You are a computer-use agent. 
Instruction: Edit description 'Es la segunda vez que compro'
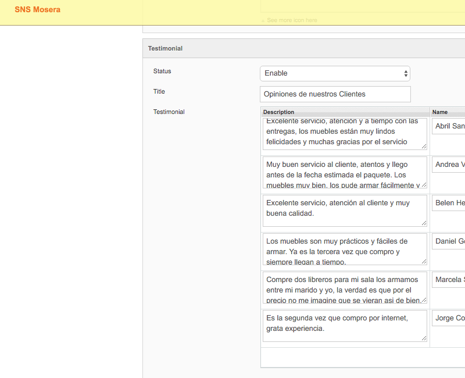[344, 326]
